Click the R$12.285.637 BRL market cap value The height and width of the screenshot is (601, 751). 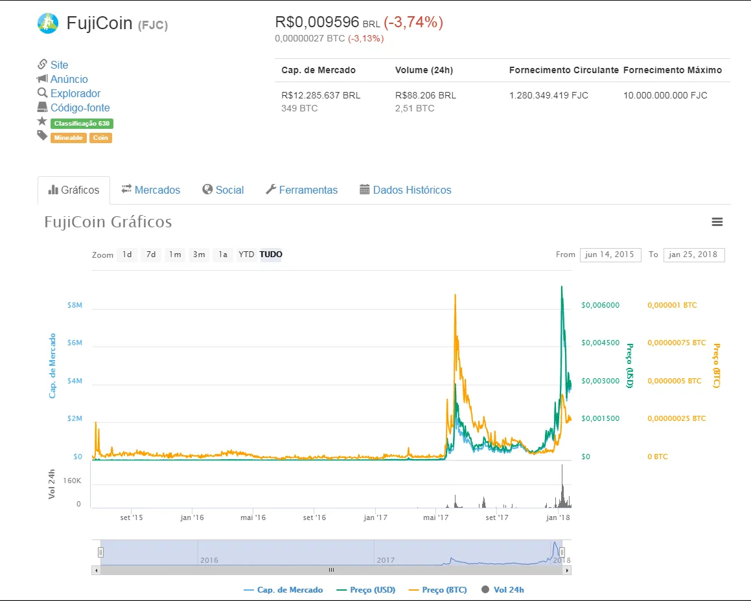321,95
